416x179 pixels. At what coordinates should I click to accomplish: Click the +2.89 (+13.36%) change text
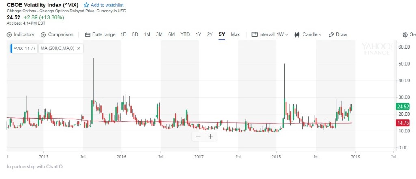tap(44, 17)
